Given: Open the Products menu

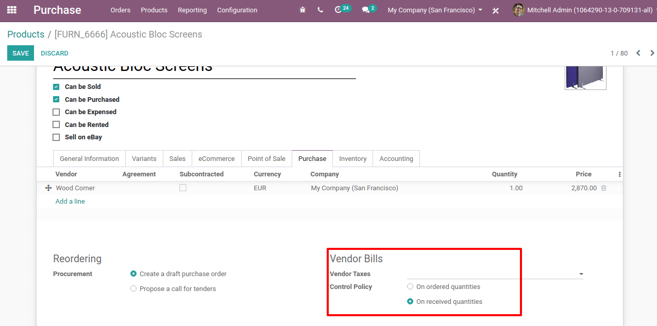Looking at the screenshot, I should 154,10.
